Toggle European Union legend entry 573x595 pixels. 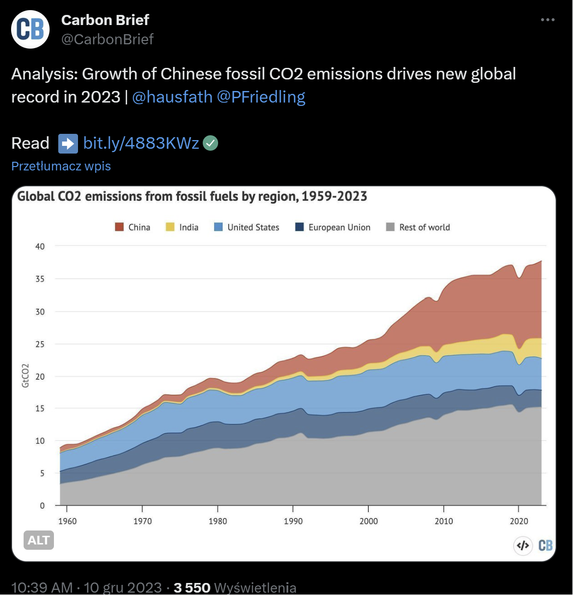(x=333, y=227)
